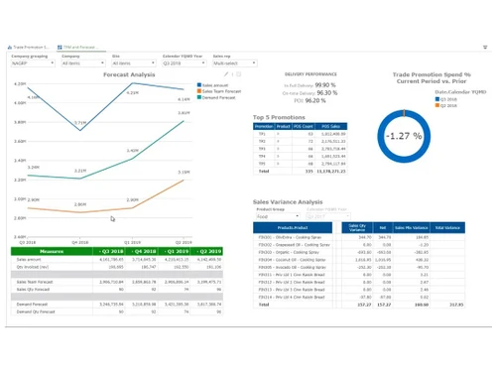Image resolution: width=496 pixels, height=372 pixels.
Task: Click the Products.Product column header
Action: (293, 227)
